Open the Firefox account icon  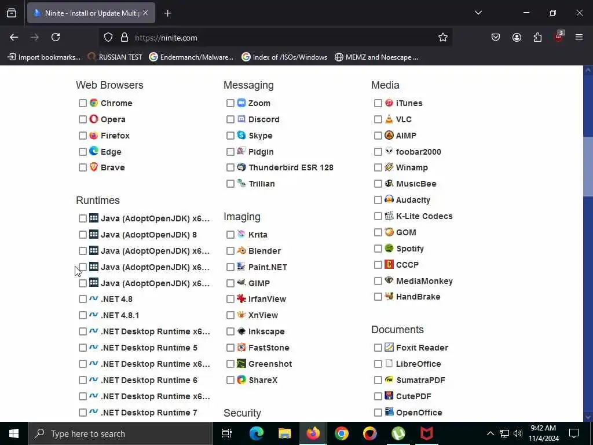tap(517, 38)
